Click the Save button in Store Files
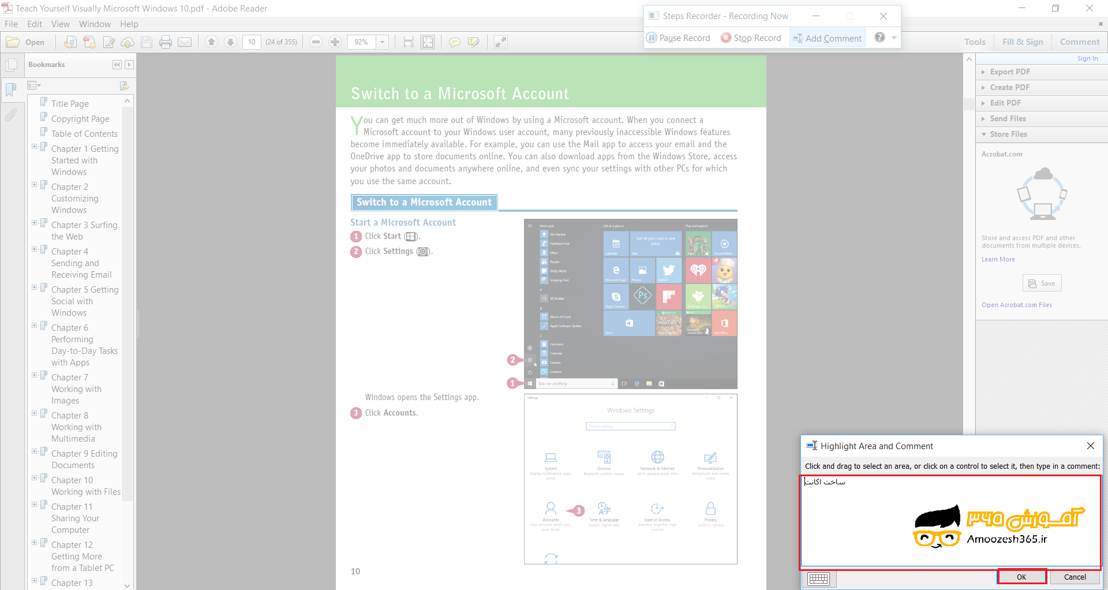Image resolution: width=1108 pixels, height=590 pixels. (1042, 283)
